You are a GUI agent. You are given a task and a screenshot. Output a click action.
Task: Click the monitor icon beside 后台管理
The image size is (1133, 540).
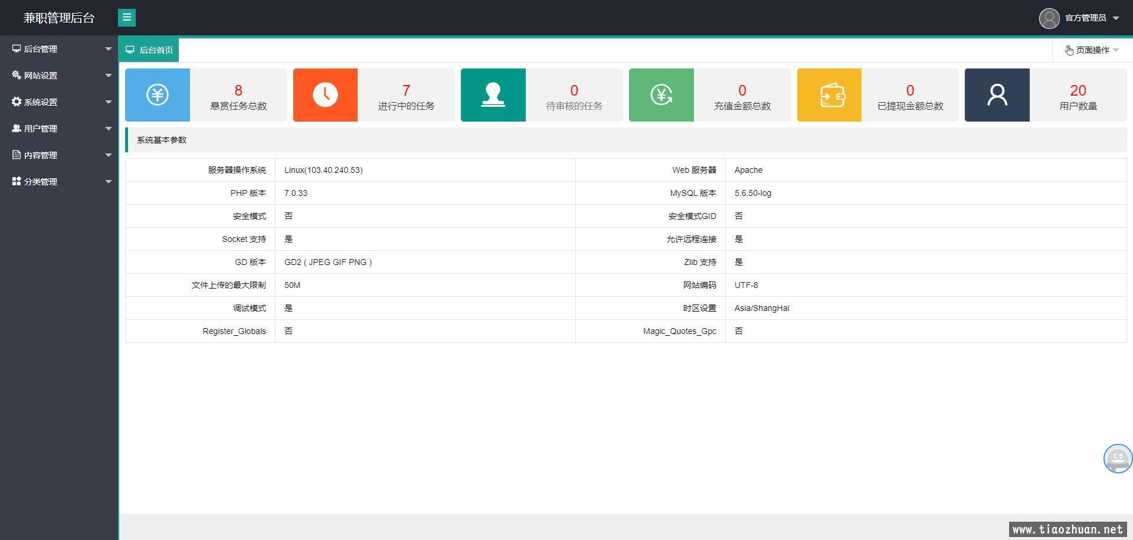(17, 49)
